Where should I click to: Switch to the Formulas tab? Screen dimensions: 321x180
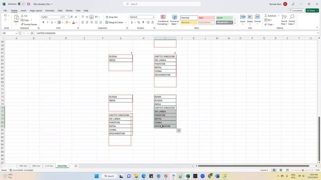coord(50,10)
